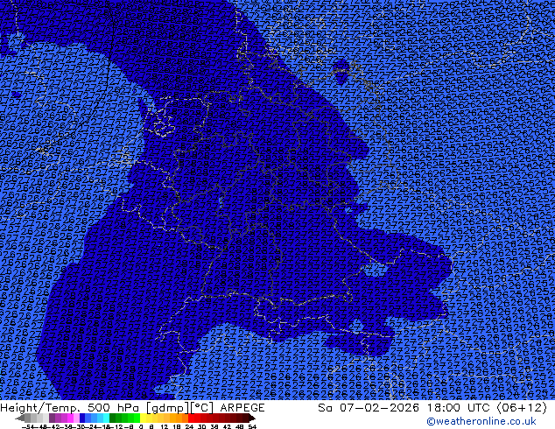Click the legend's grey left arrow end
This screenshot has height=429, width=555.
click(20, 418)
